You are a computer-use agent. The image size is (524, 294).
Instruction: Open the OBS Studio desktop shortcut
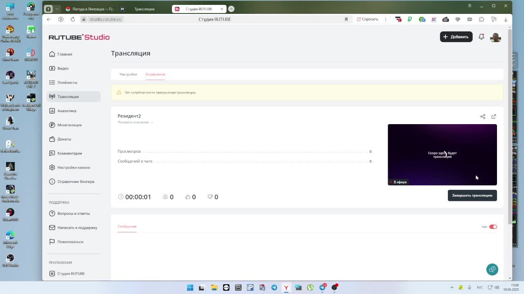pos(10,260)
